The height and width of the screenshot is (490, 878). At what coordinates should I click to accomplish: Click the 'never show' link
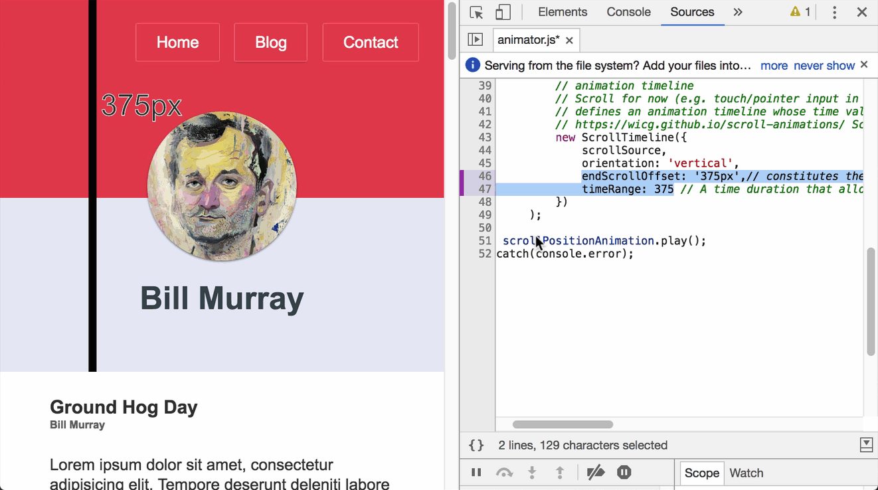(x=824, y=66)
